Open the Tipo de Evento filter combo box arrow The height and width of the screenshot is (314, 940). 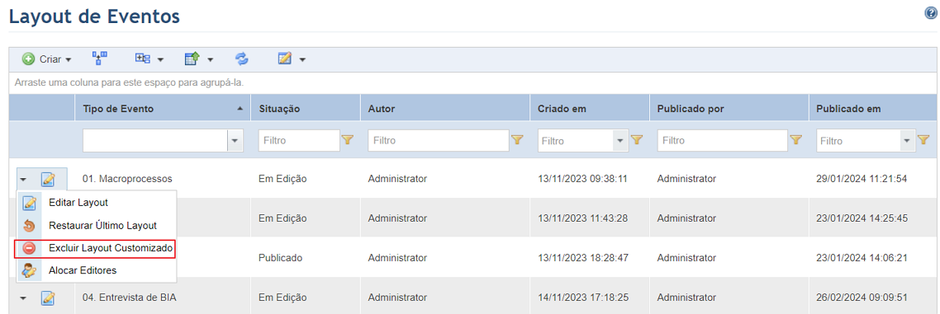(235, 141)
